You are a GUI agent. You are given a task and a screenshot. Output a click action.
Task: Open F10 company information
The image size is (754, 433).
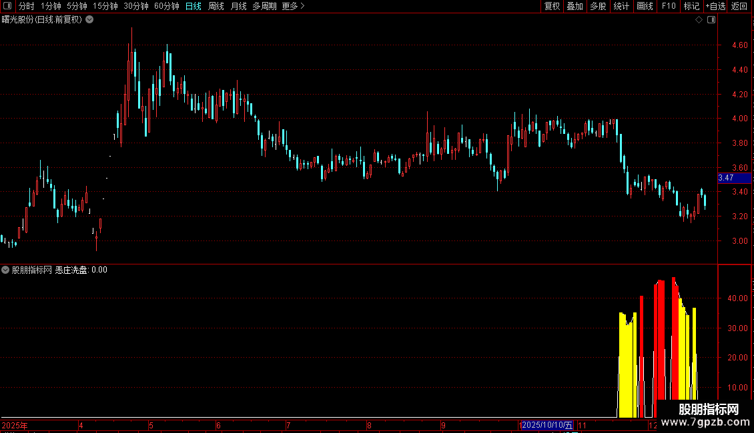click(669, 6)
